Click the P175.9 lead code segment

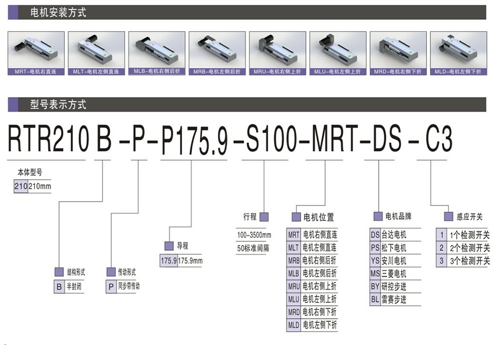[x=194, y=140]
